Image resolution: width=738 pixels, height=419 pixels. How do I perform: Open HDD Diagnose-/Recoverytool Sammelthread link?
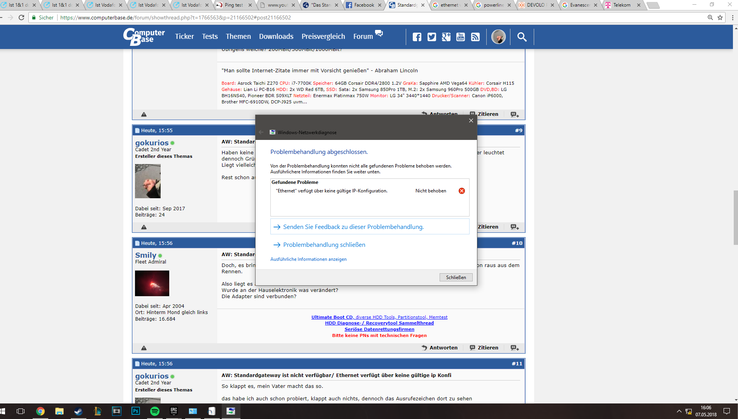(x=379, y=323)
